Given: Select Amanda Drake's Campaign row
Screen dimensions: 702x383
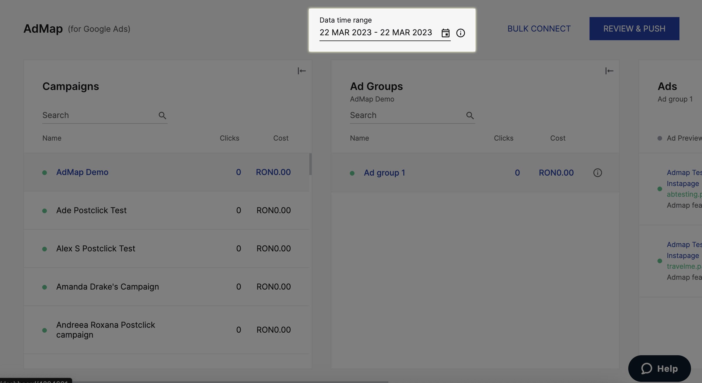Looking at the screenshot, I should pos(108,287).
